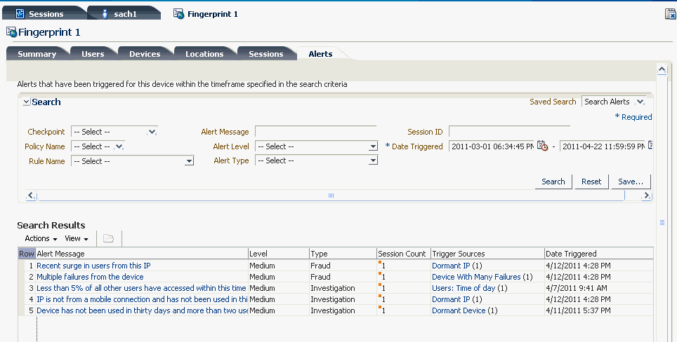This screenshot has height=342, width=677.
Task: Switch to the sach1 tab
Action: pos(124,14)
